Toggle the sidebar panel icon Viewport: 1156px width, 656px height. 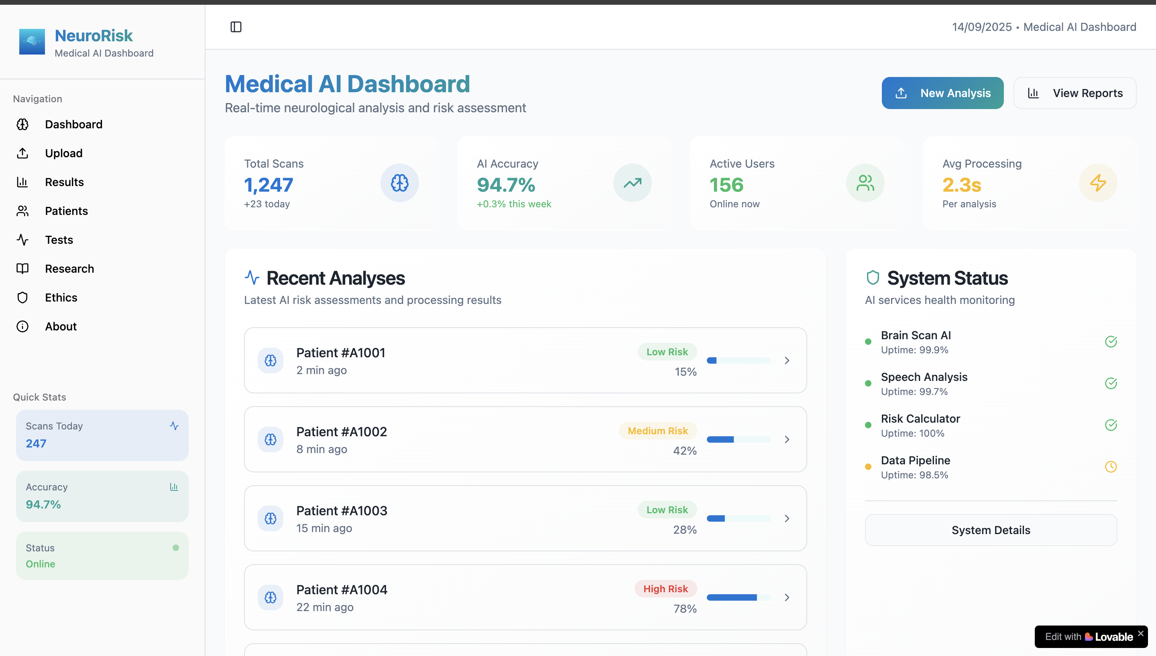pos(236,27)
